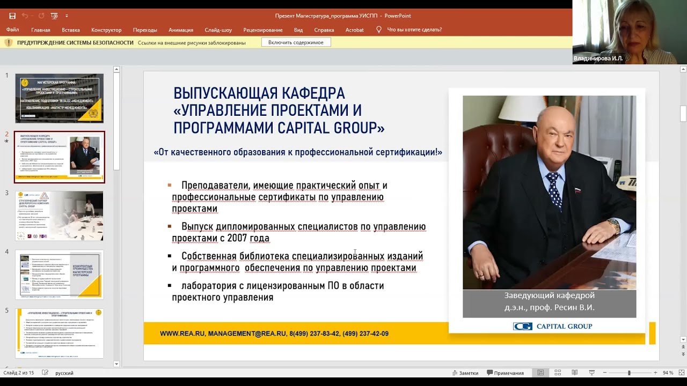Toggle the Примечания comments pane
This screenshot has width=687, height=386.
505,373
